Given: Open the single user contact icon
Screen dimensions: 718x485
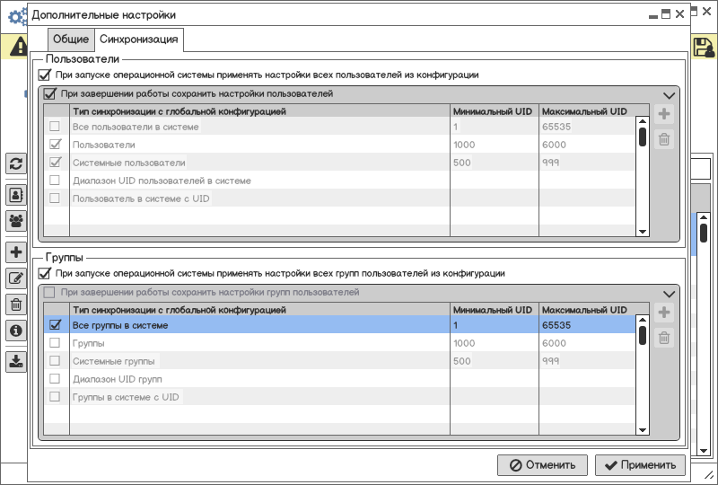Looking at the screenshot, I should point(15,194).
